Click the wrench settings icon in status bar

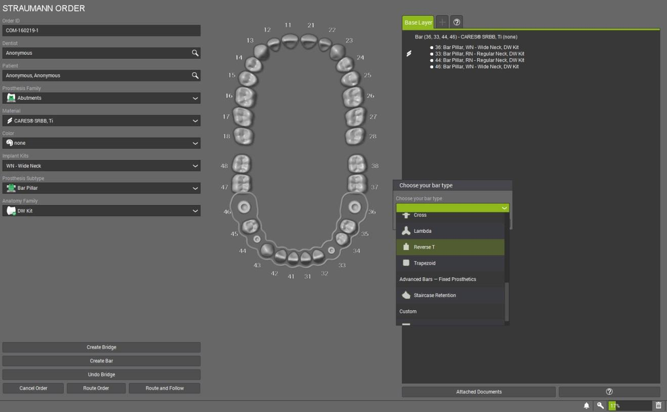(x=600, y=405)
